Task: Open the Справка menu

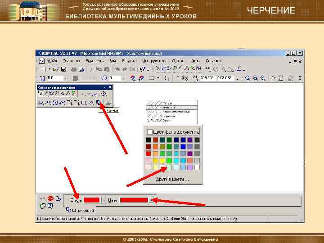Action: [213, 61]
